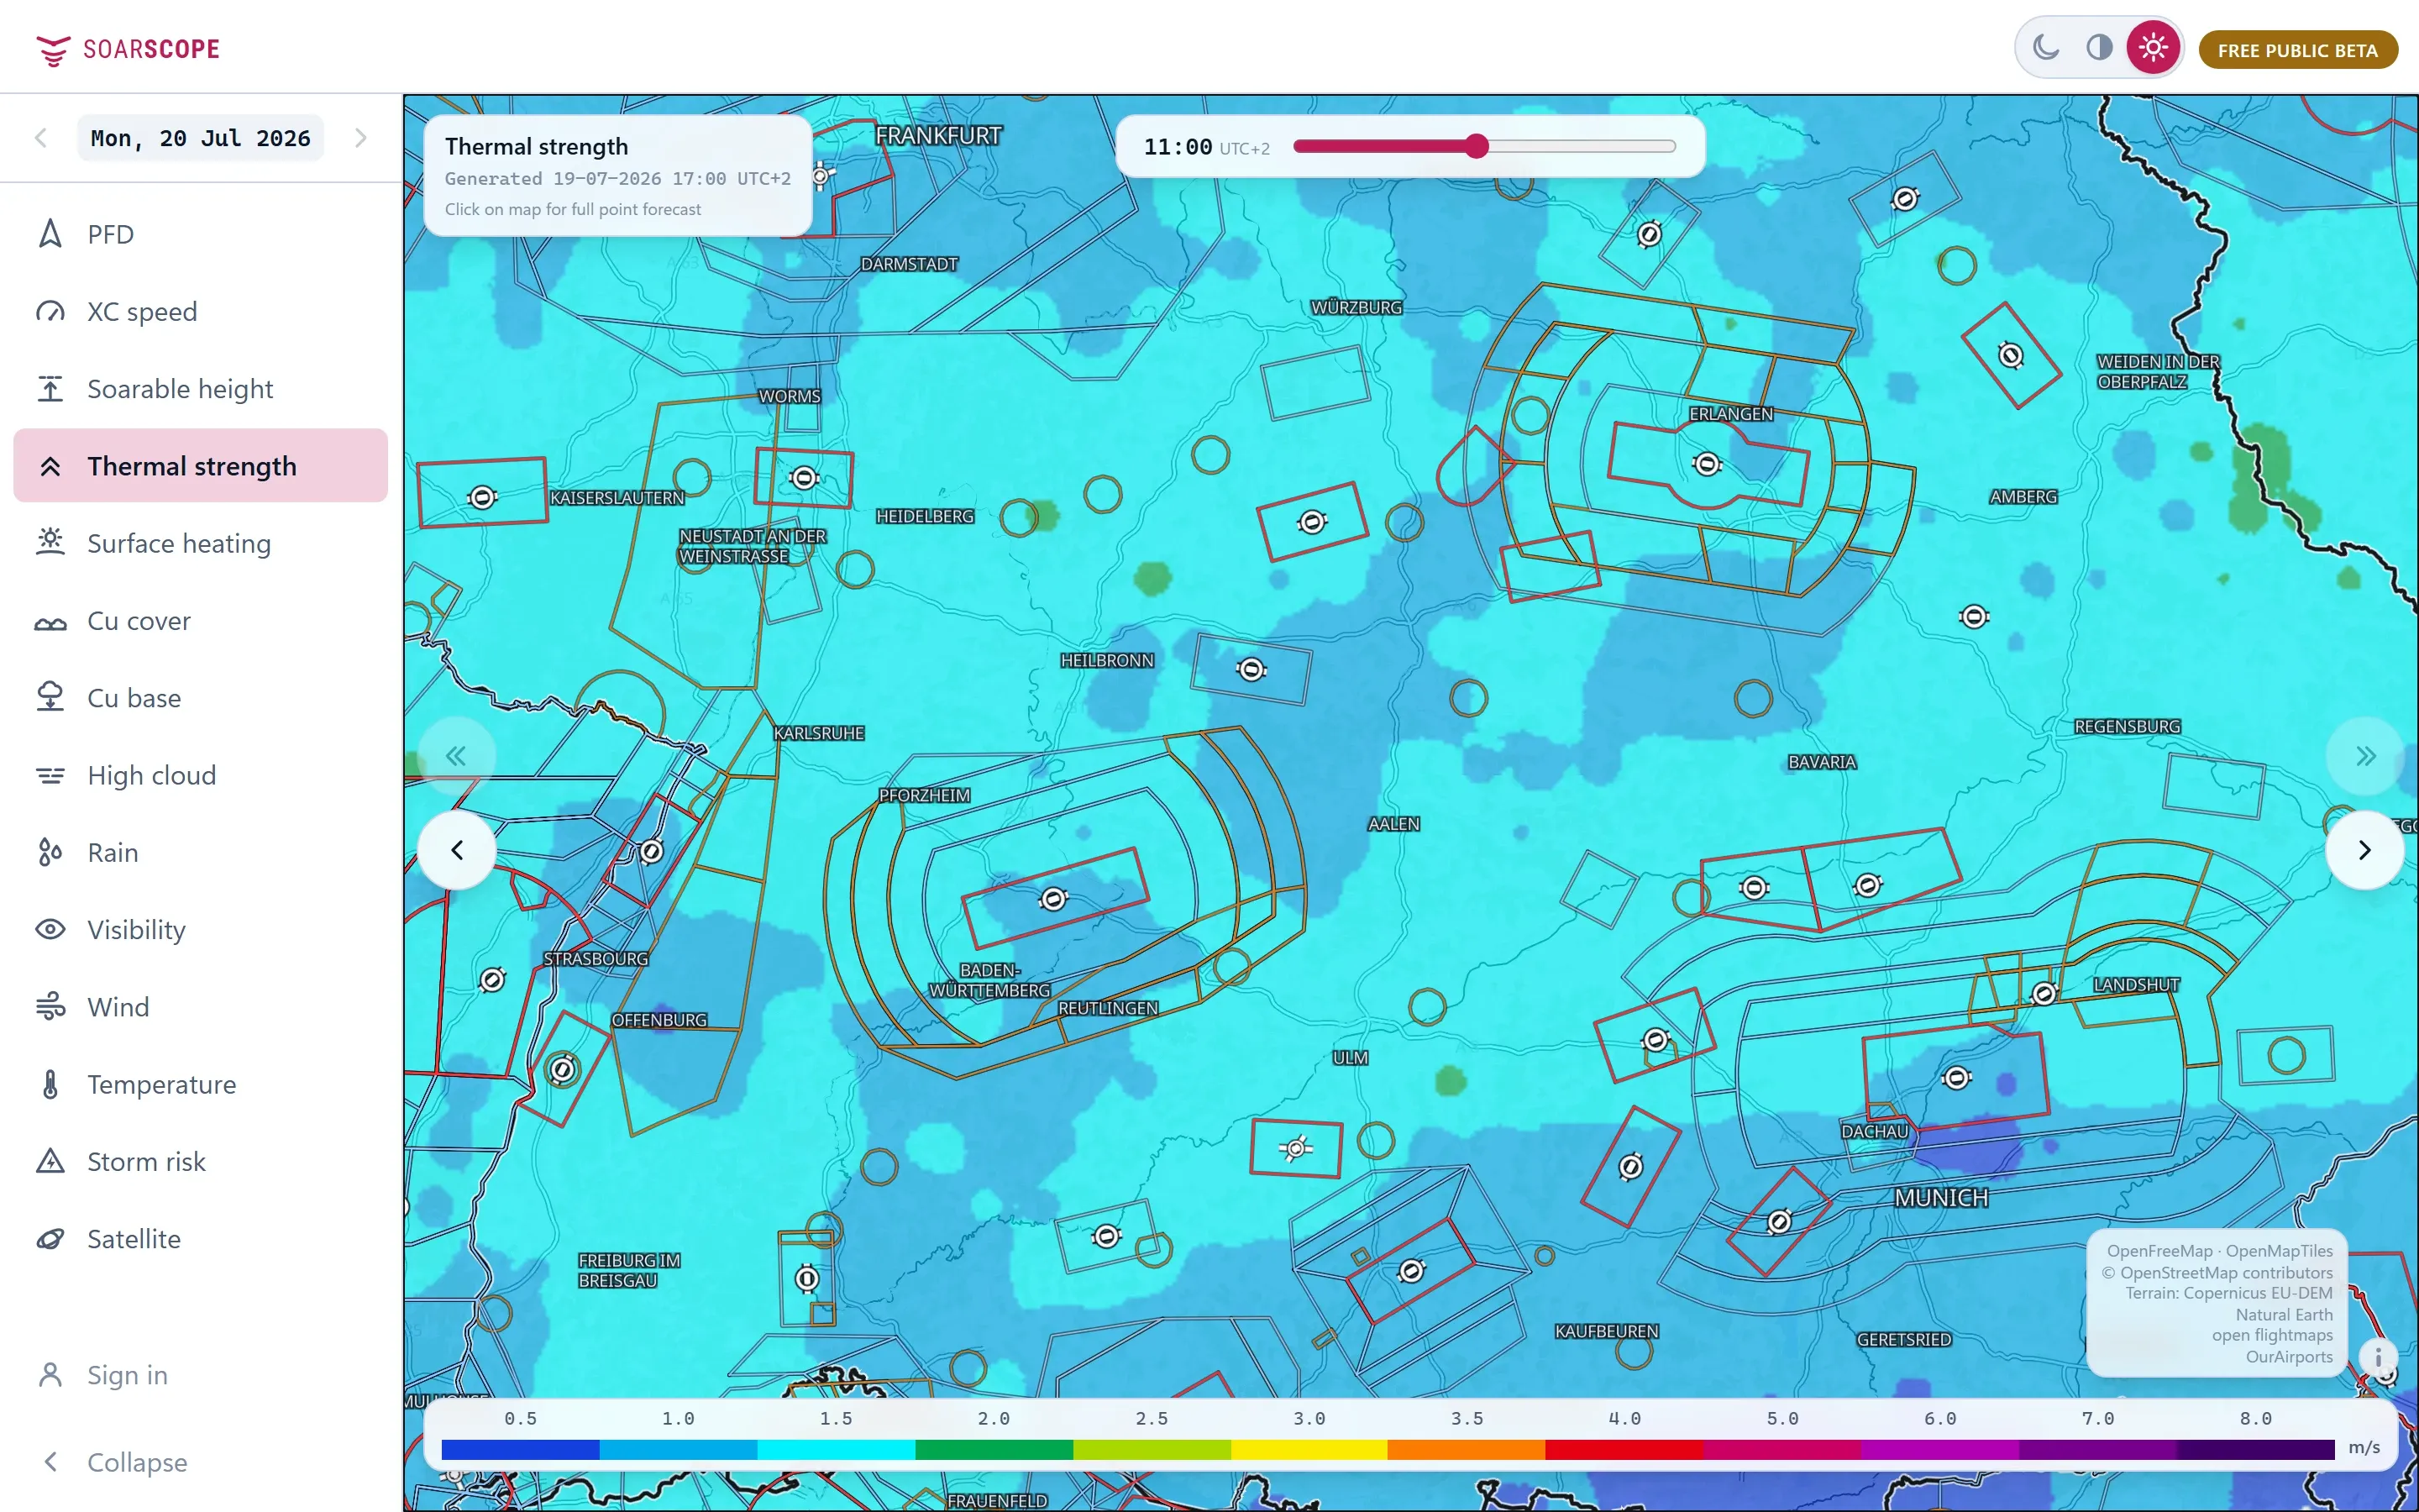2419x1512 pixels.
Task: Jump back with double left chevron
Action: point(457,756)
